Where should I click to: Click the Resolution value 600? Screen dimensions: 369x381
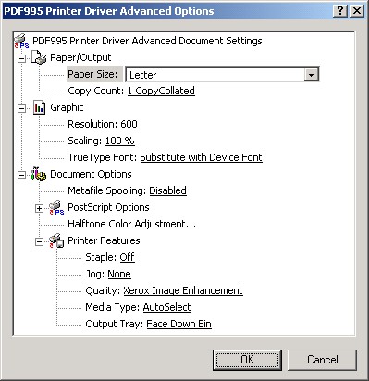129,124
